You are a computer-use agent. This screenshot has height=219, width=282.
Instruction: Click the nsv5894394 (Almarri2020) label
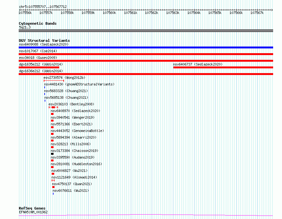(x=74, y=137)
